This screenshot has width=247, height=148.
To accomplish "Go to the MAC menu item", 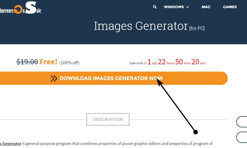I will 206,7.
